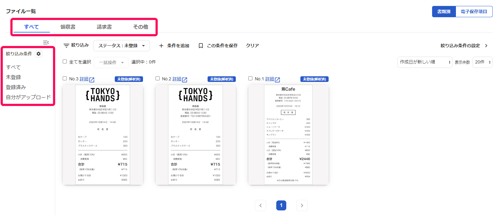Viewport: 497px width, 217px height.
Task: Open No.2 detail external link icon
Action: pyautogui.click(x=185, y=80)
